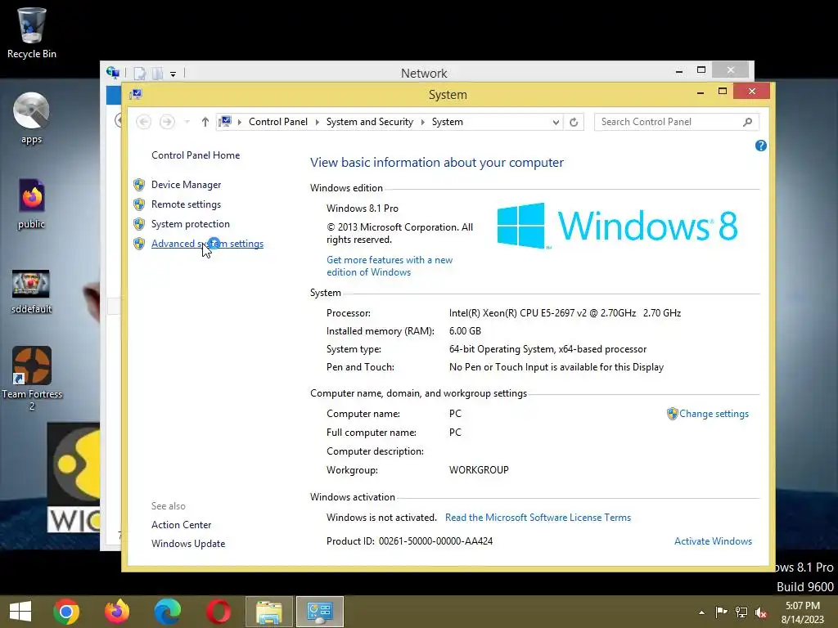
Task: Click the Device Manager shield icon
Action: [x=139, y=185]
